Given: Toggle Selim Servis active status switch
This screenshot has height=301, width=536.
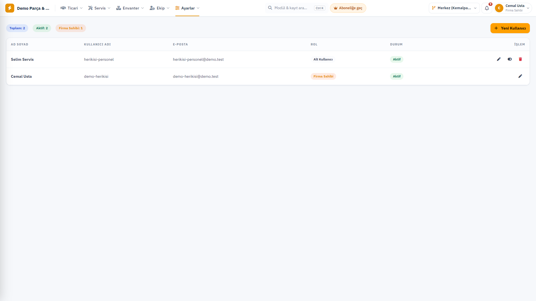Looking at the screenshot, I should tap(510, 59).
